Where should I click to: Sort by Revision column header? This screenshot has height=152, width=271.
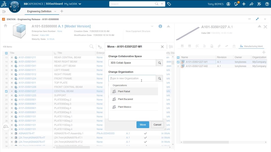[222, 57]
